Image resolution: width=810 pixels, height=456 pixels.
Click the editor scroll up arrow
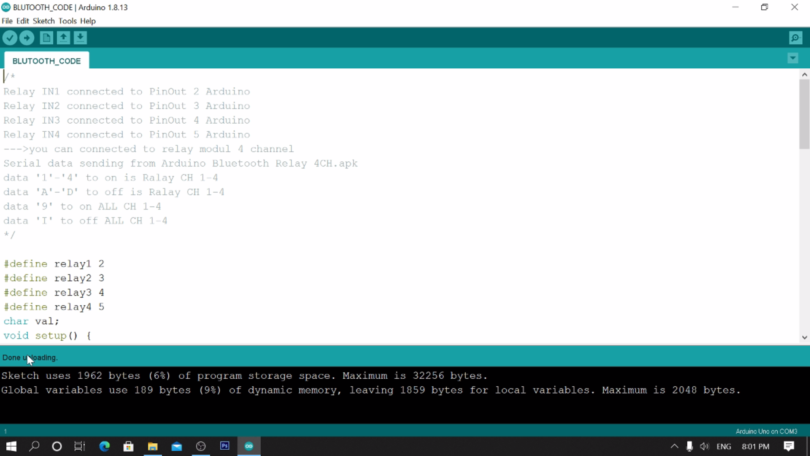click(805, 74)
